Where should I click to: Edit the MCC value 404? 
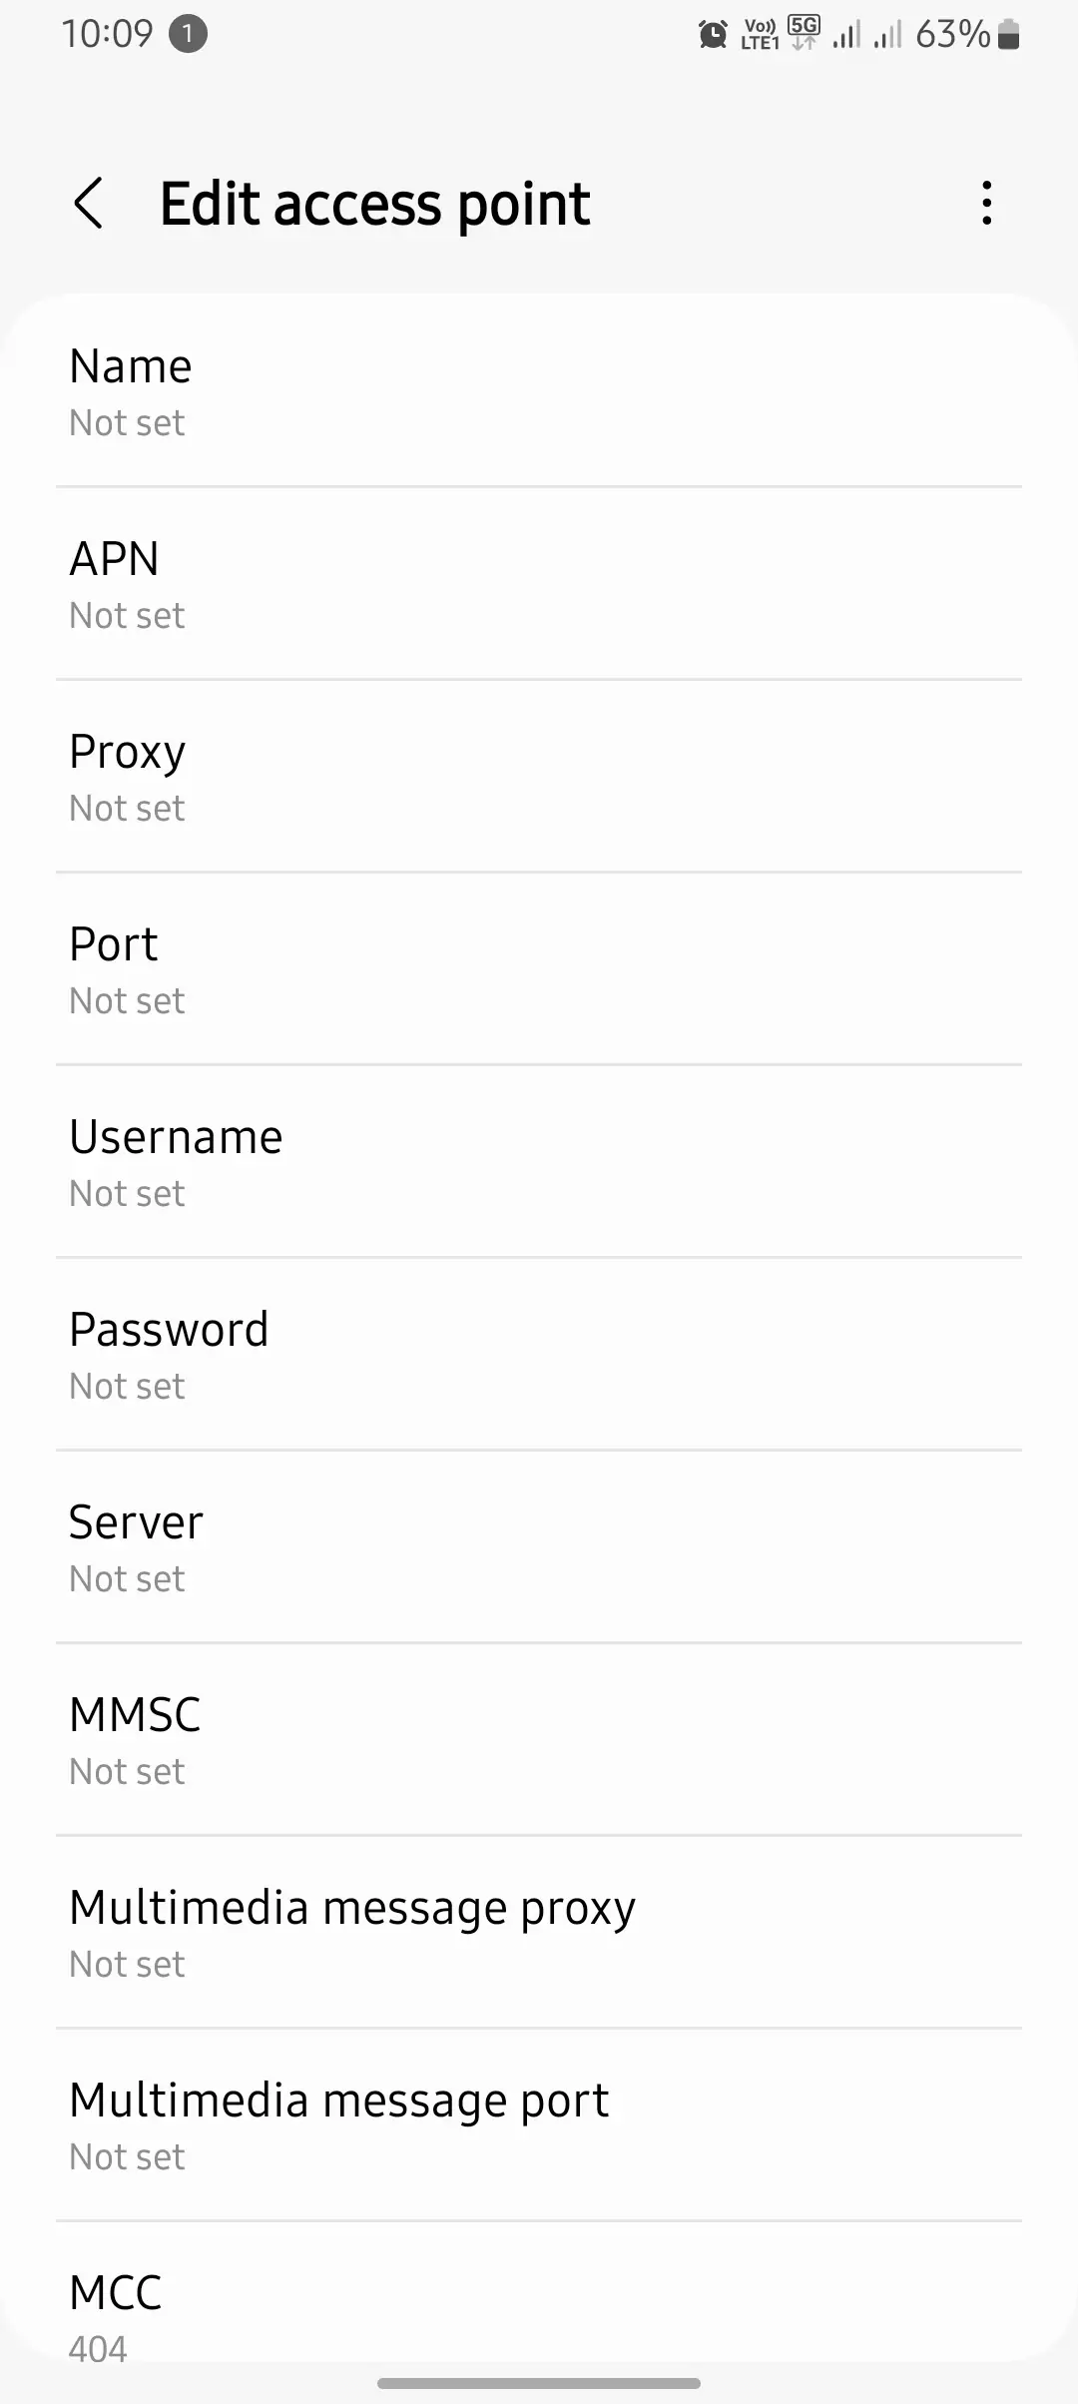pyautogui.click(x=539, y=2316)
